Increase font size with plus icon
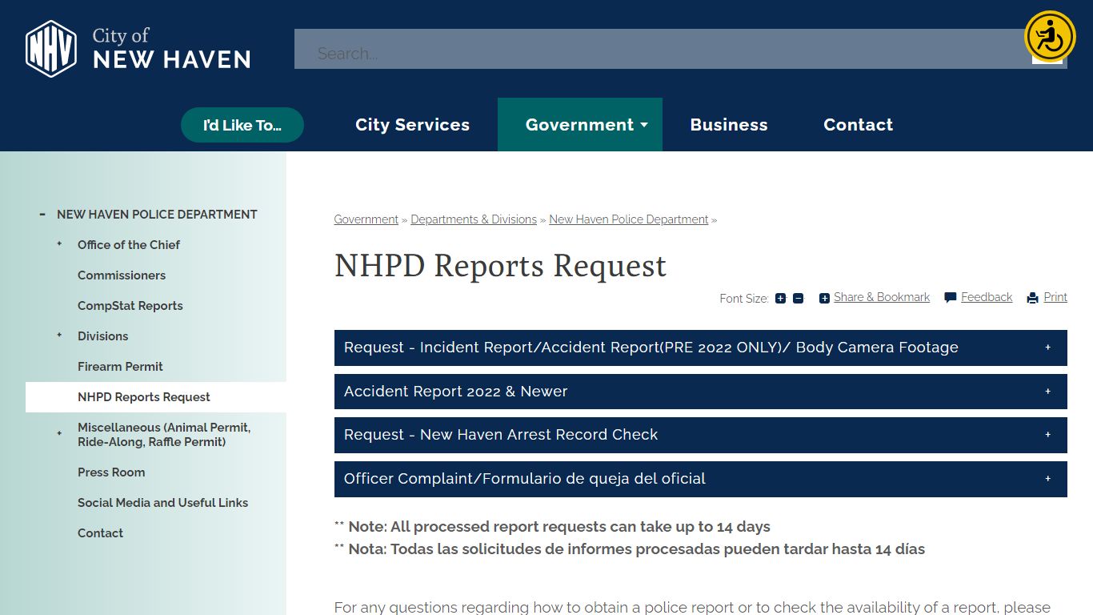 [x=780, y=299]
